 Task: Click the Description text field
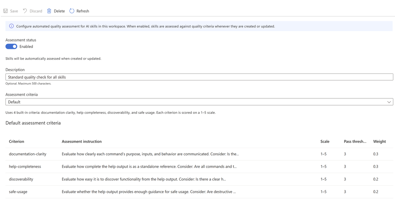[199, 77]
